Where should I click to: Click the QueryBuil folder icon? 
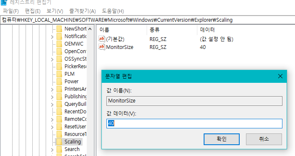[59, 104]
